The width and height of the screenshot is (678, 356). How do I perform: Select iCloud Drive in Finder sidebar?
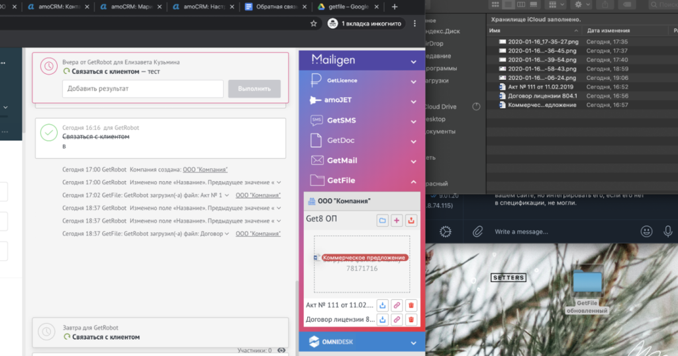click(440, 106)
